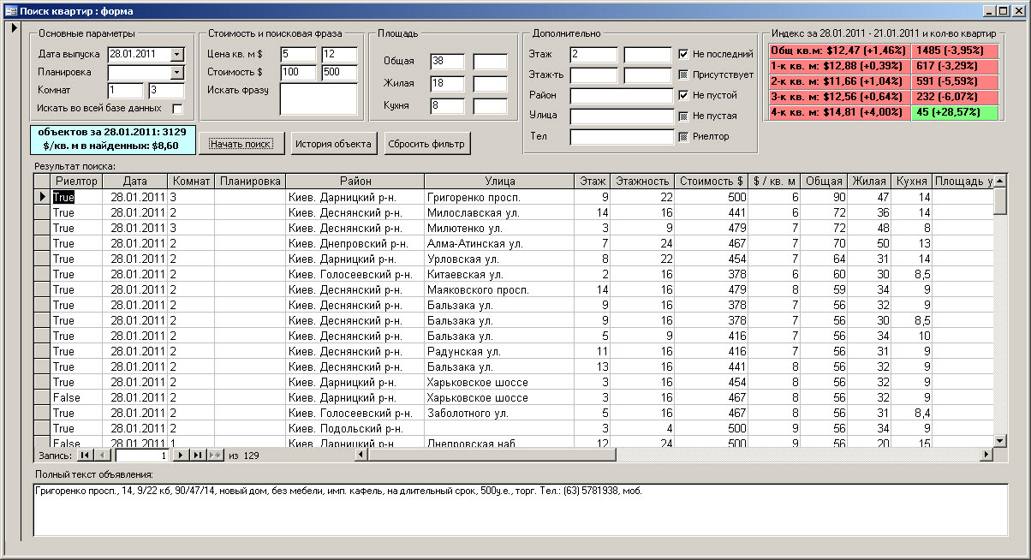Uncheck the 'Не пустой' checkbox
The image size is (1031, 560).
click(683, 95)
